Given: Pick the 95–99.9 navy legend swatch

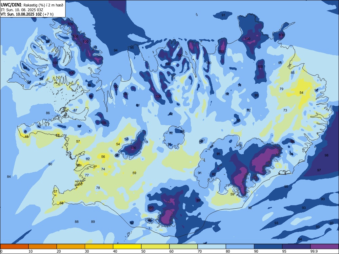Looking at the screenshot, I should (296, 247).
